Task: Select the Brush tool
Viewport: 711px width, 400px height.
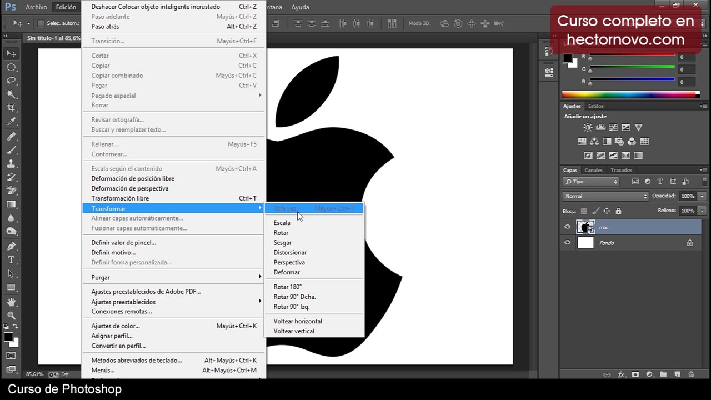Action: tap(11, 150)
